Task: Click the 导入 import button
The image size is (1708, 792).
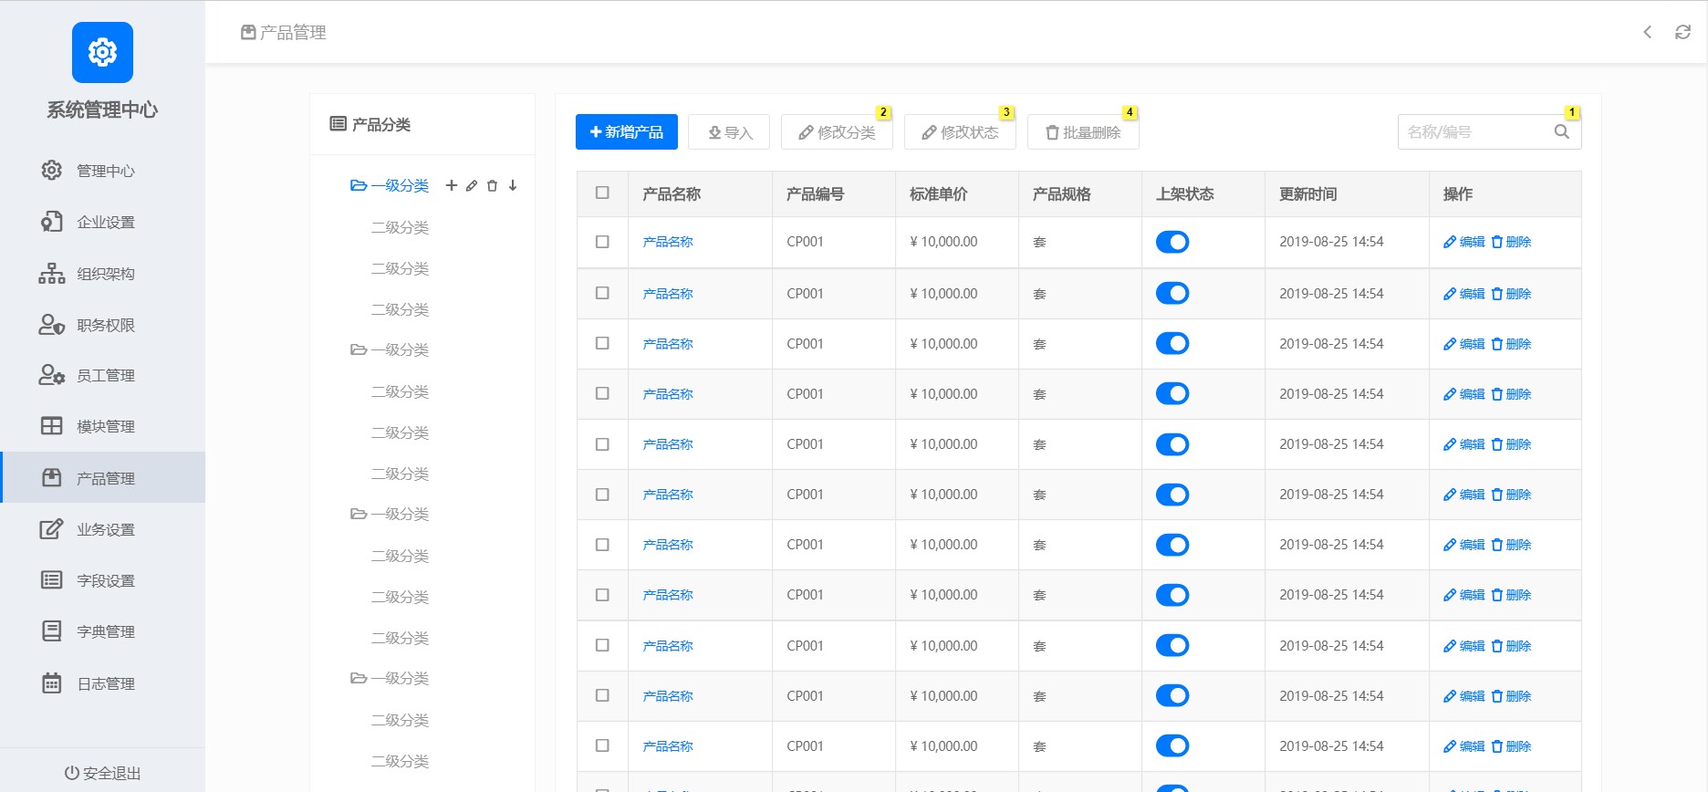Action: click(x=729, y=131)
